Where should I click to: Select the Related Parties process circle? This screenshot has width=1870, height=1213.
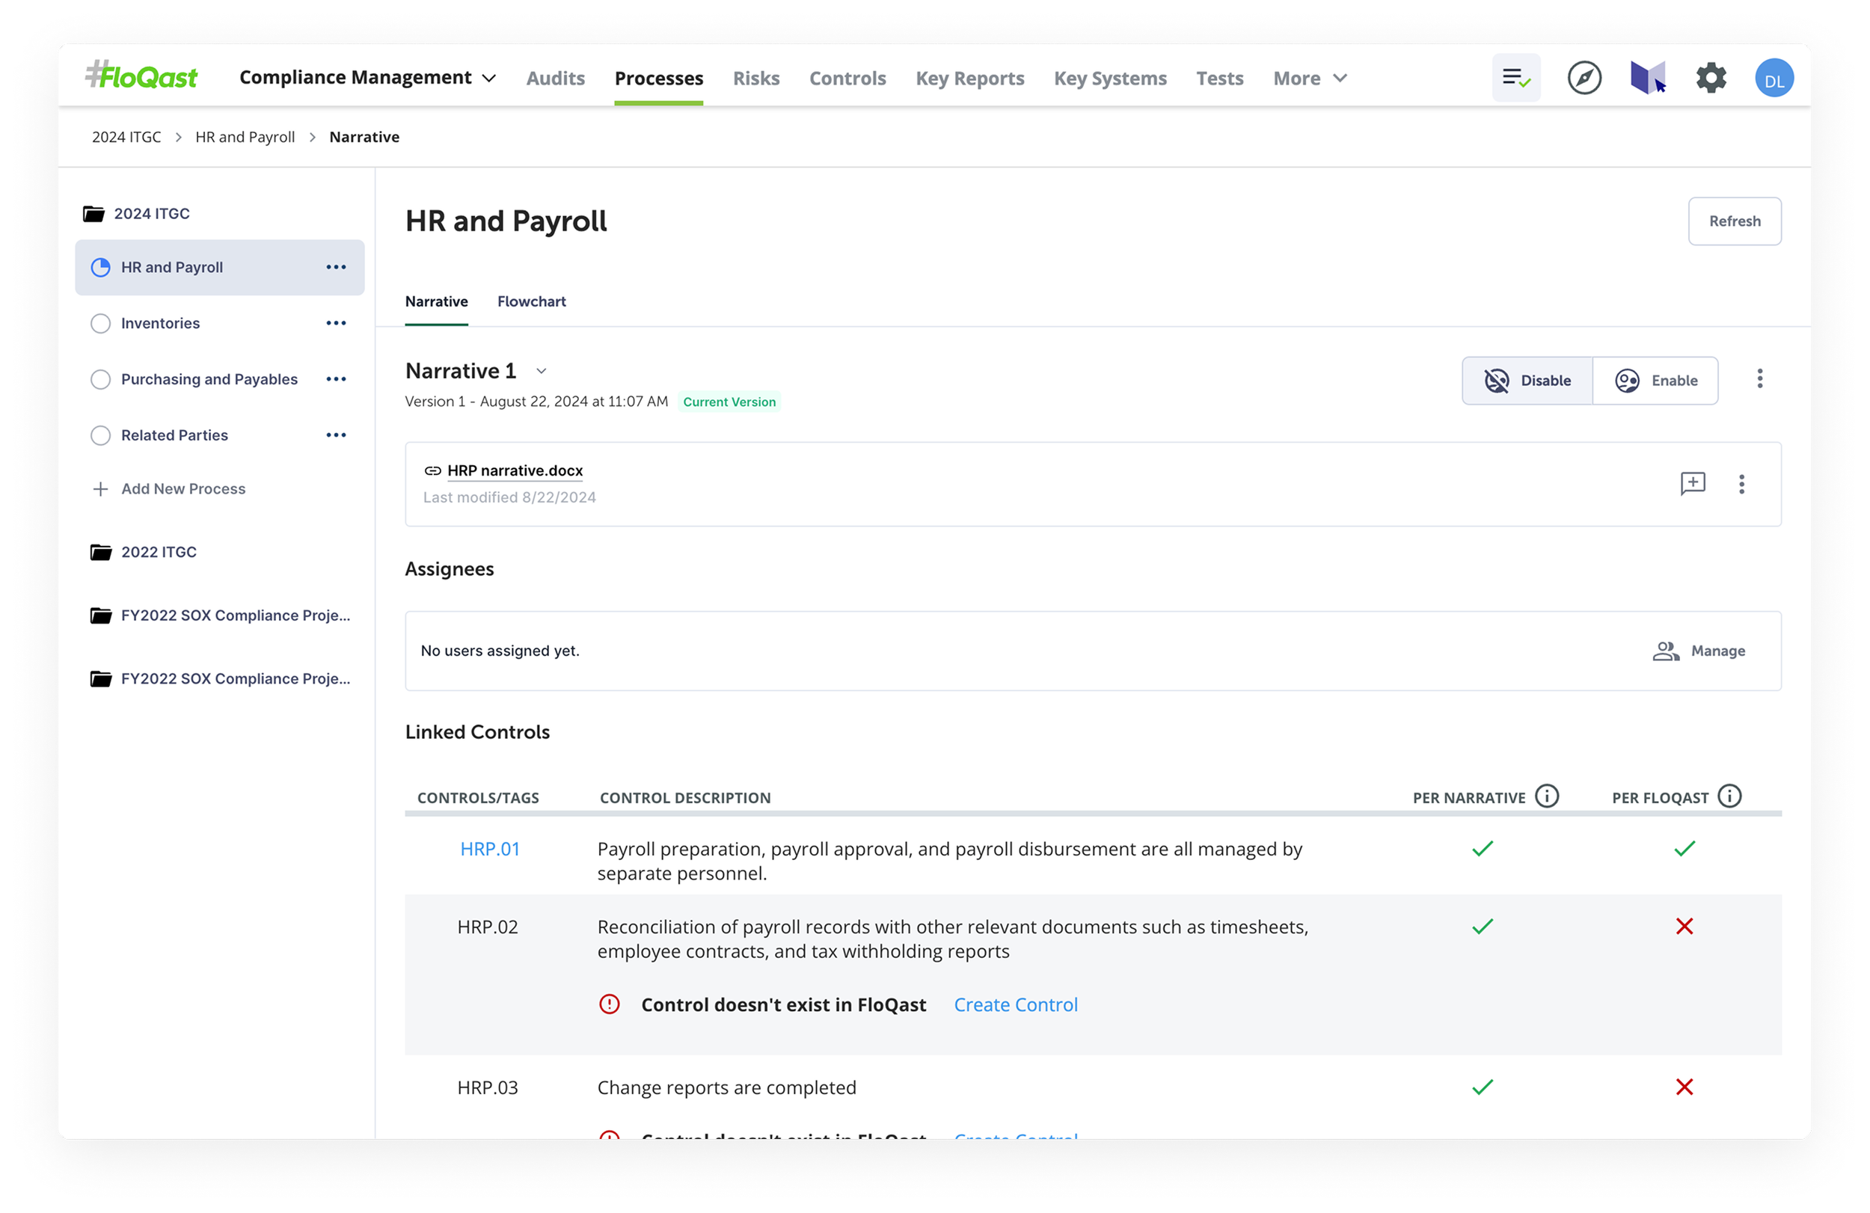pyautogui.click(x=100, y=435)
